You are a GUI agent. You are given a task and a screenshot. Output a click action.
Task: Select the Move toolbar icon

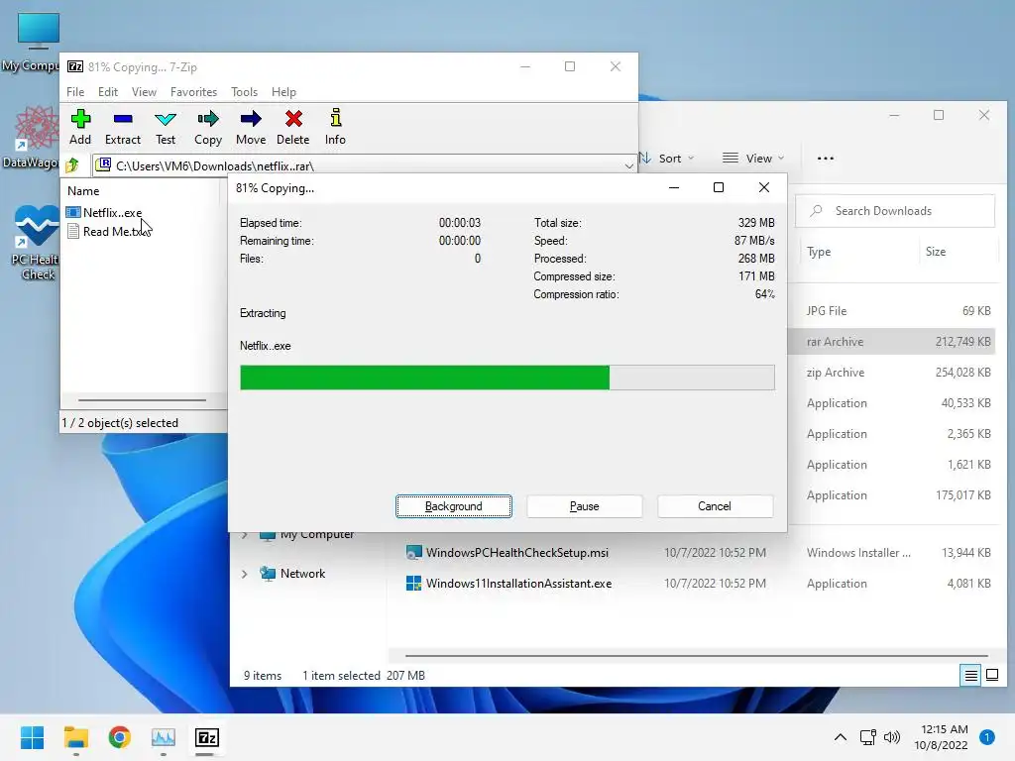click(251, 127)
